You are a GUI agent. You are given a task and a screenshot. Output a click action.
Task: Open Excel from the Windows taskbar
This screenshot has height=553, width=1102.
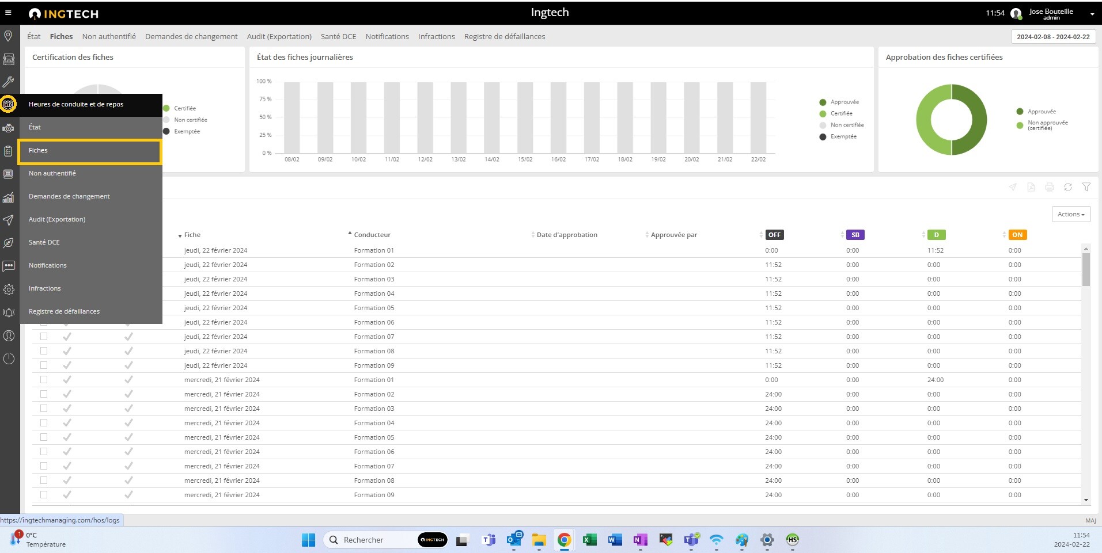[589, 540]
